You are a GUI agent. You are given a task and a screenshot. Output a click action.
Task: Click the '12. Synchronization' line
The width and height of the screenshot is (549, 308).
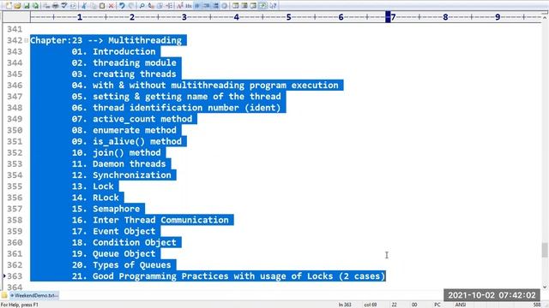[122, 175]
